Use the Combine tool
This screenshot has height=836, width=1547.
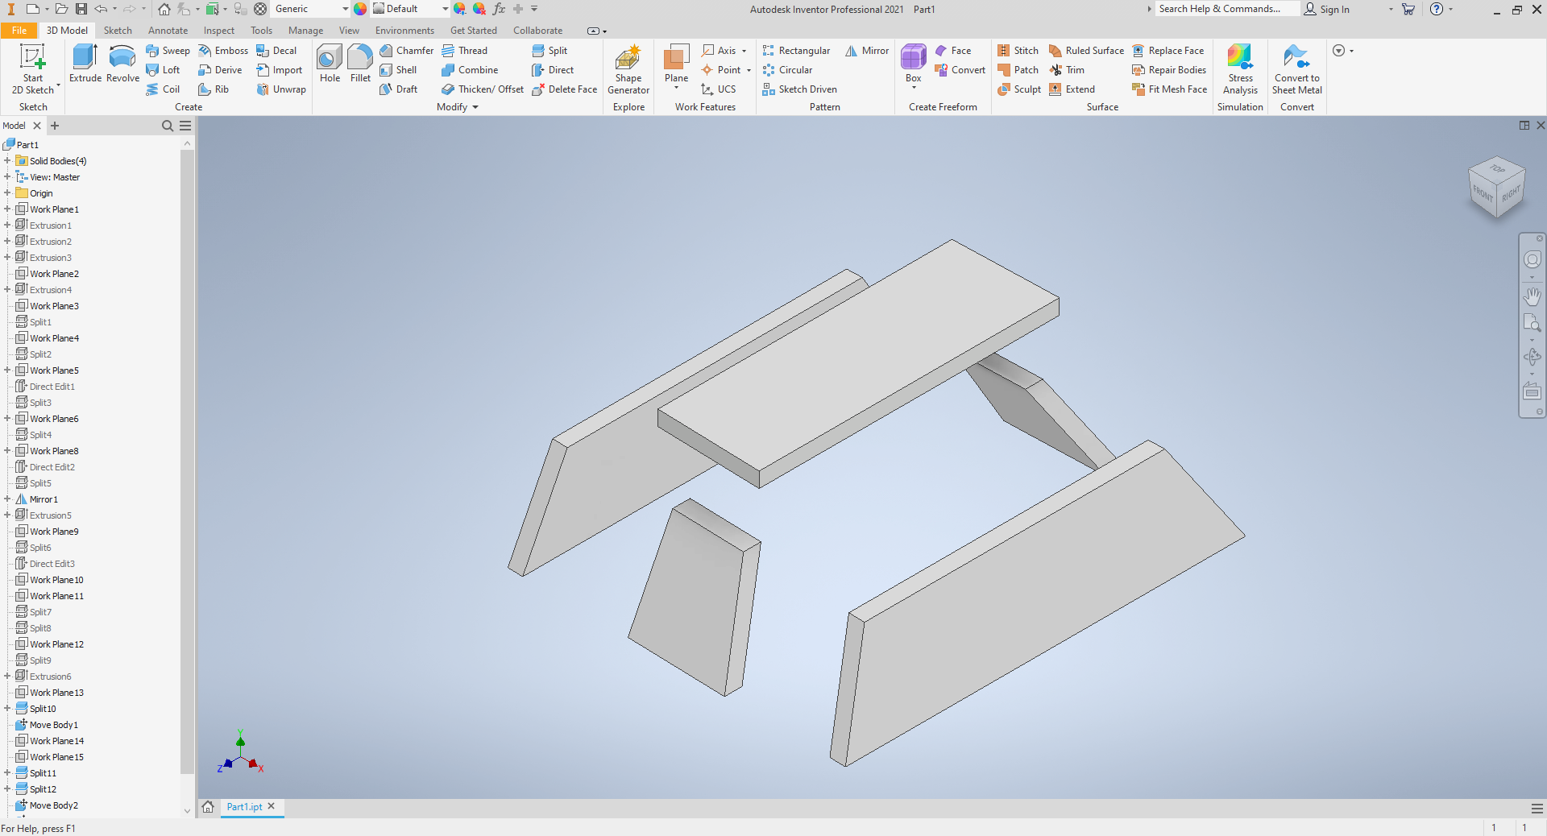click(470, 70)
